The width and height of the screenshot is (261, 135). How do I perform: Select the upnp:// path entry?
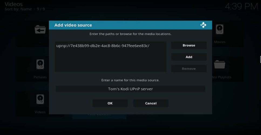coord(103,46)
